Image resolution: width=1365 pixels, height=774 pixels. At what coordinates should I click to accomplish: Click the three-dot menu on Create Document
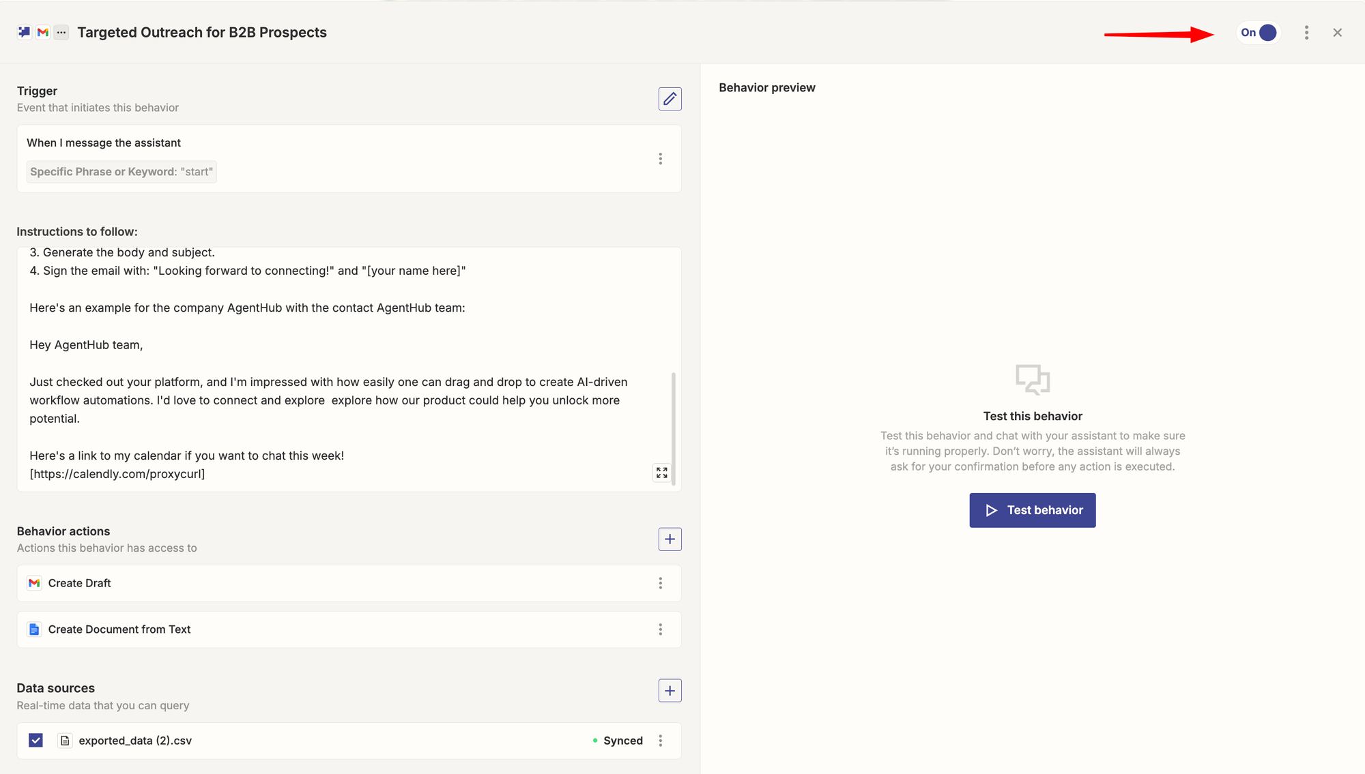[x=661, y=629]
